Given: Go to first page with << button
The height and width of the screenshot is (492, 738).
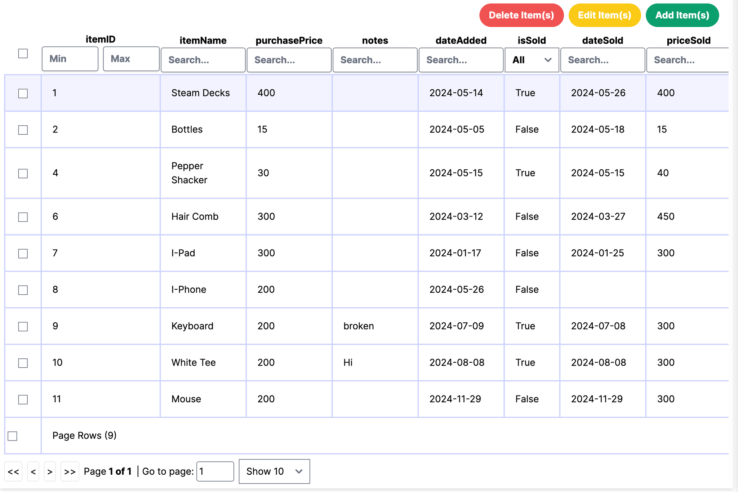Looking at the screenshot, I should point(13,471).
